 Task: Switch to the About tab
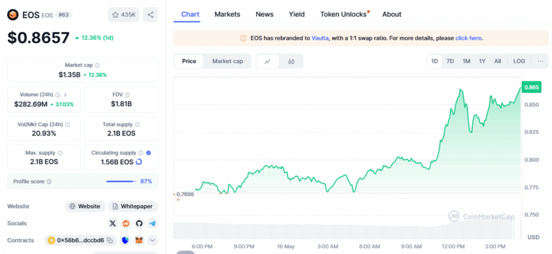pyautogui.click(x=392, y=14)
